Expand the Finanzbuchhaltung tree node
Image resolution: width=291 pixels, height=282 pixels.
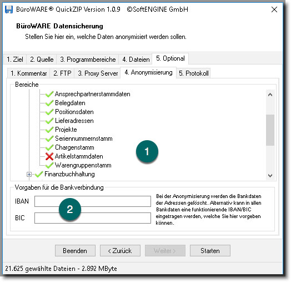tap(29, 174)
